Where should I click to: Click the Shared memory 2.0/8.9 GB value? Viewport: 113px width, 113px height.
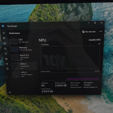coord(61,85)
